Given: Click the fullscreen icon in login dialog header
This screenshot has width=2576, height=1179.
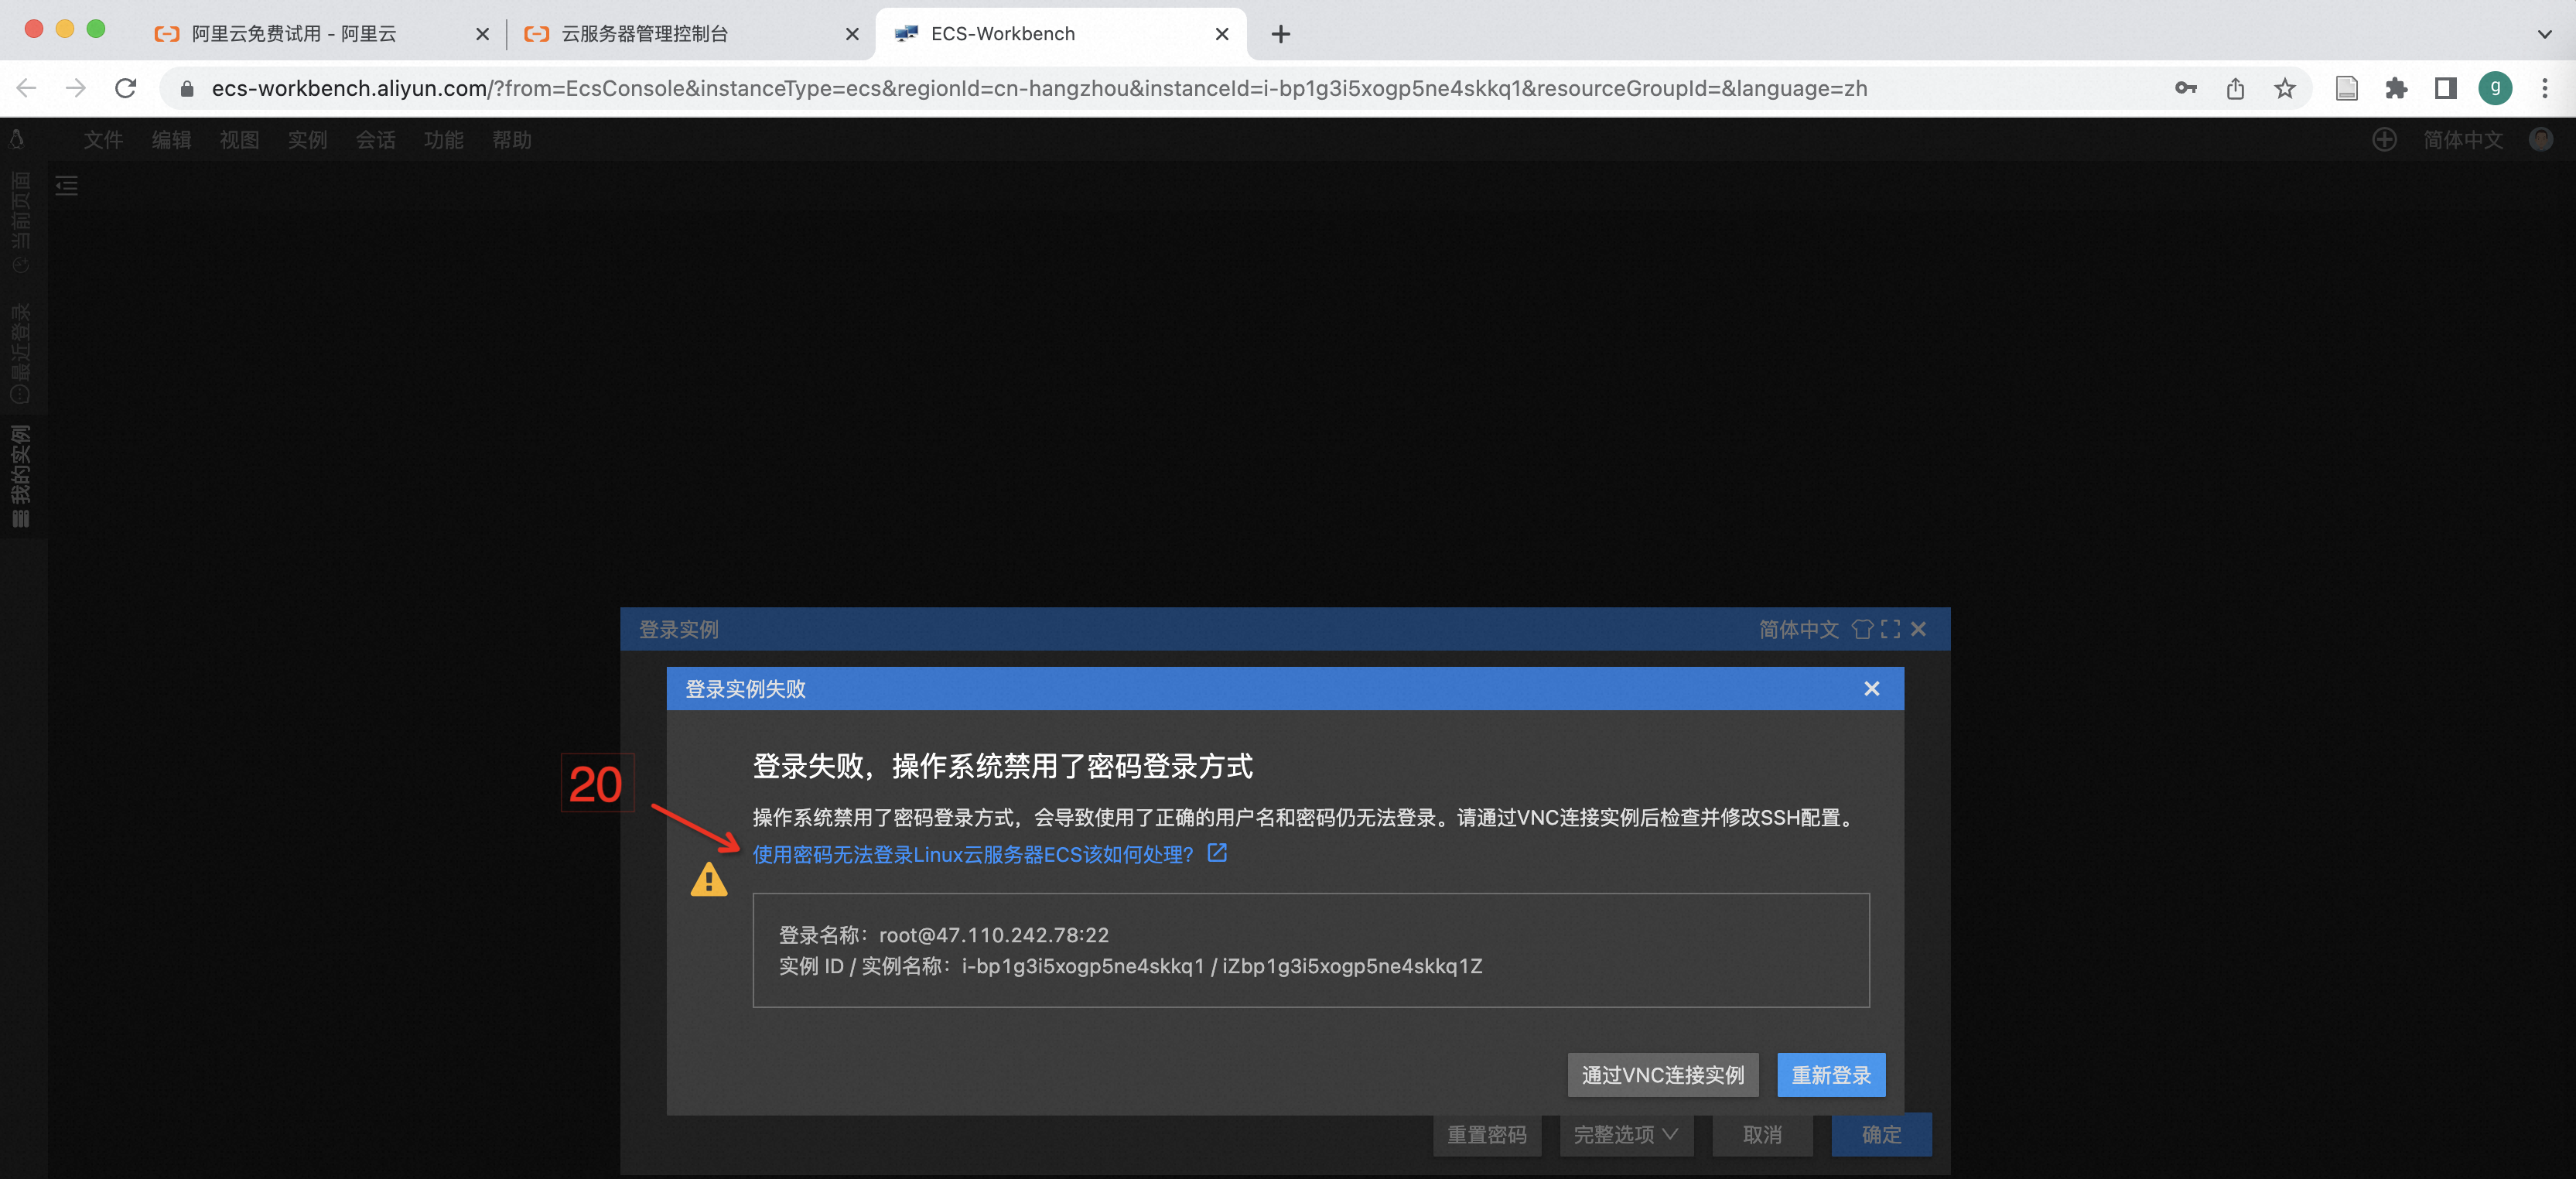Looking at the screenshot, I should (1890, 629).
